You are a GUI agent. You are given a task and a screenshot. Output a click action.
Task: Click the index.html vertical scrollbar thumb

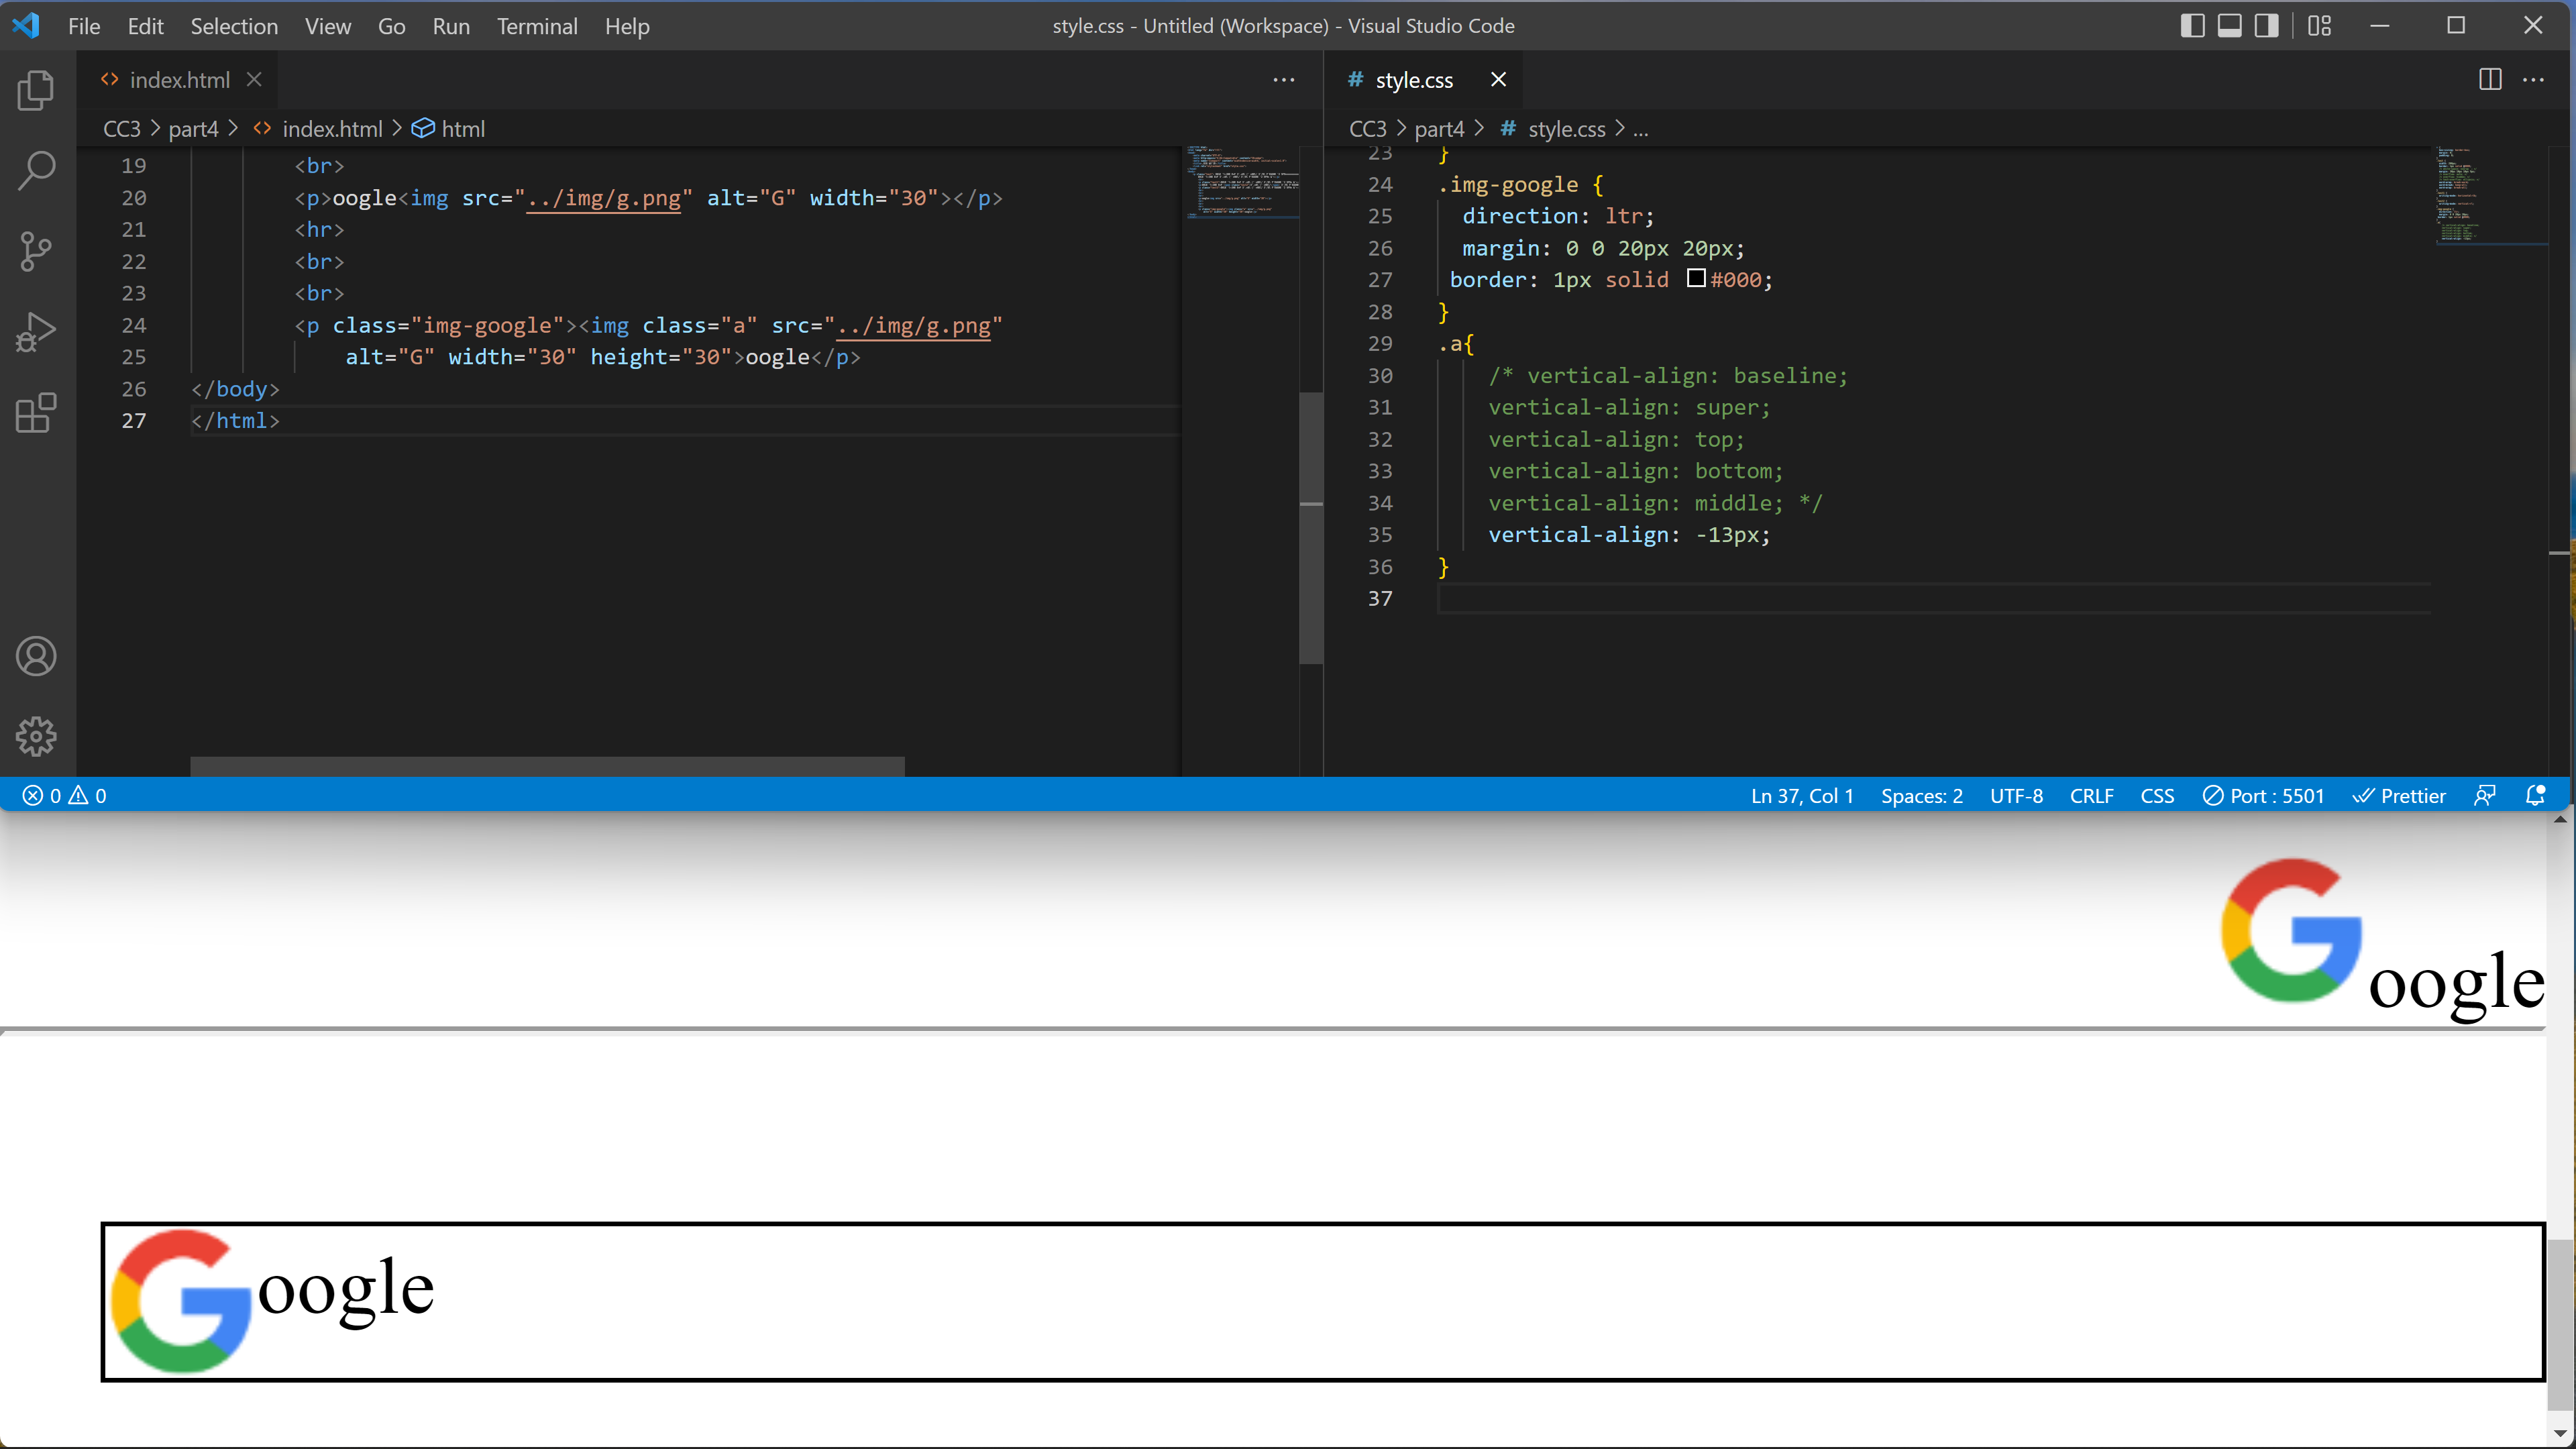click(1311, 529)
